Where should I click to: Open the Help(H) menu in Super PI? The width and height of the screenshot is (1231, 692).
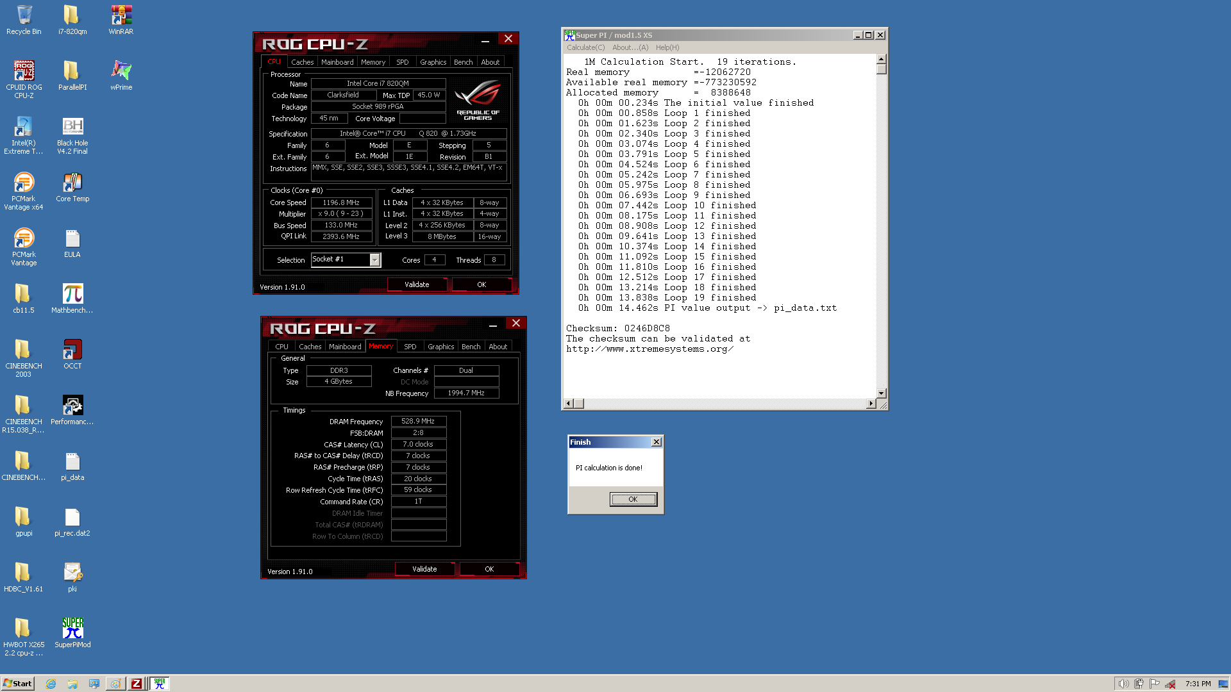click(667, 47)
